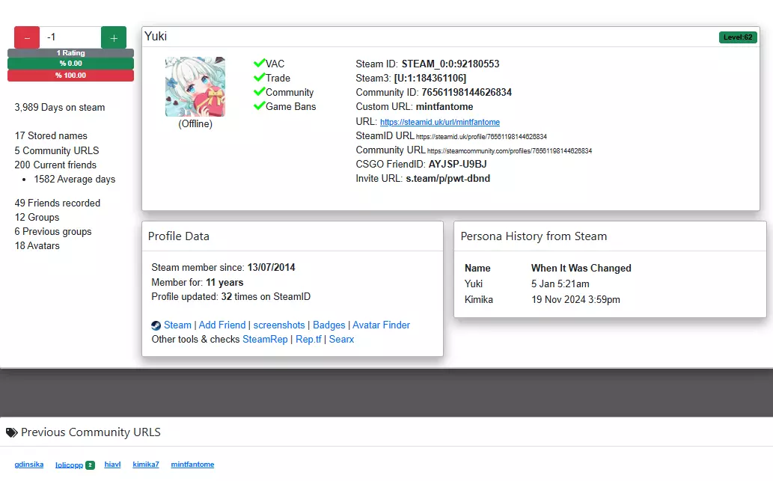Click the Community status check mark icon
The width and height of the screenshot is (773, 481).
[x=260, y=92]
